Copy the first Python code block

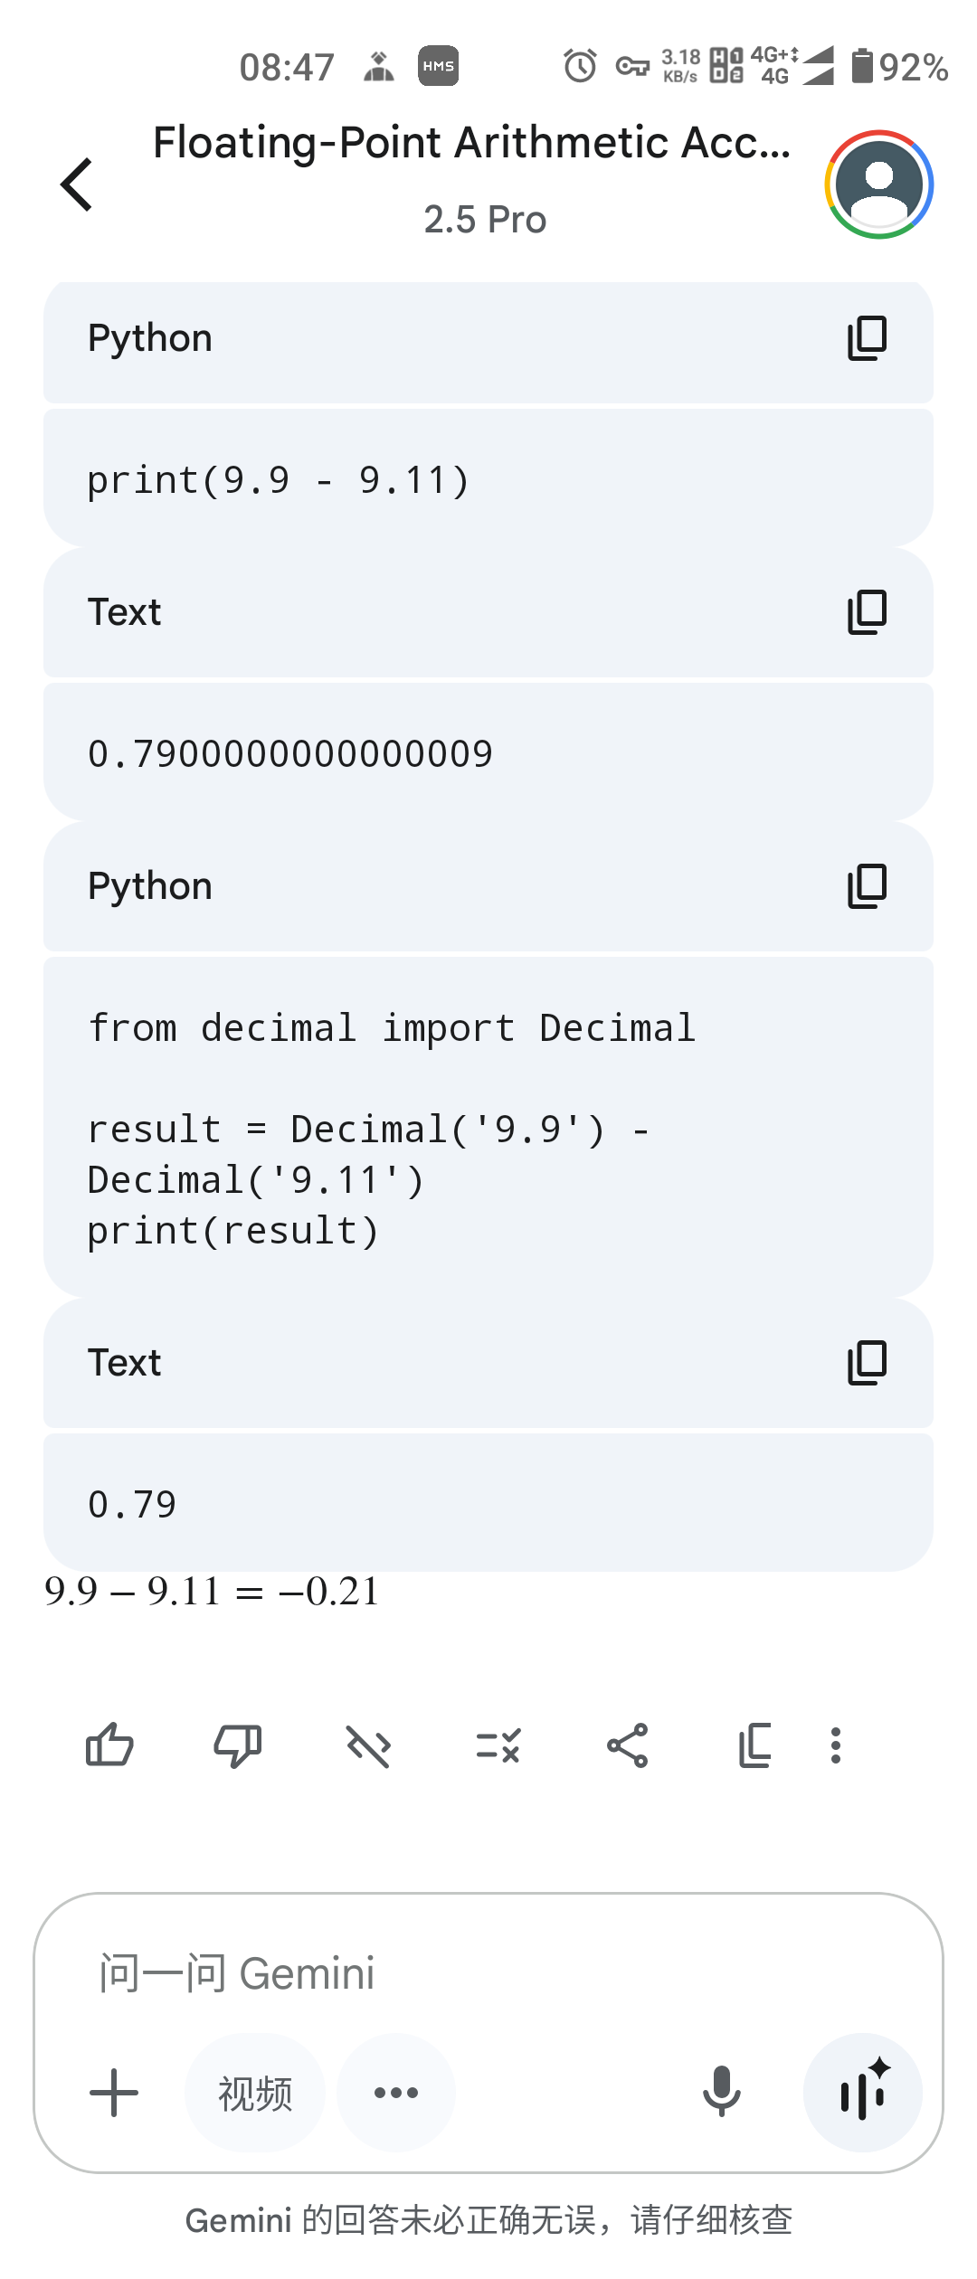[867, 338]
